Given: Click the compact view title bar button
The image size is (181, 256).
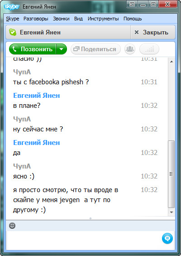Looking at the screenshot, I should pos(132,4).
